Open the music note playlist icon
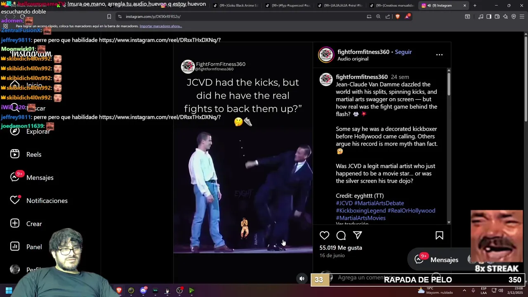 (x=481, y=16)
